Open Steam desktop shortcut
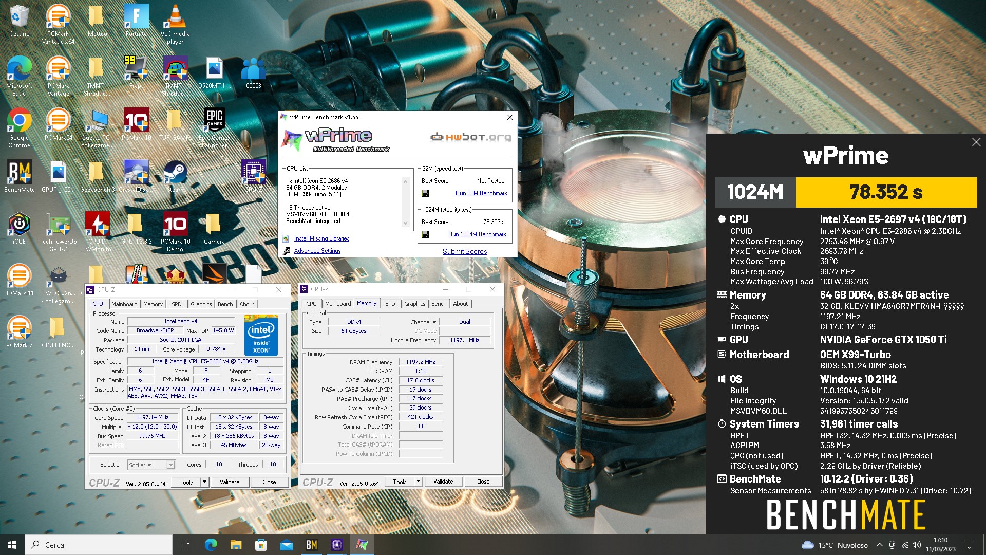Viewport: 986px width, 555px height. pos(175,176)
